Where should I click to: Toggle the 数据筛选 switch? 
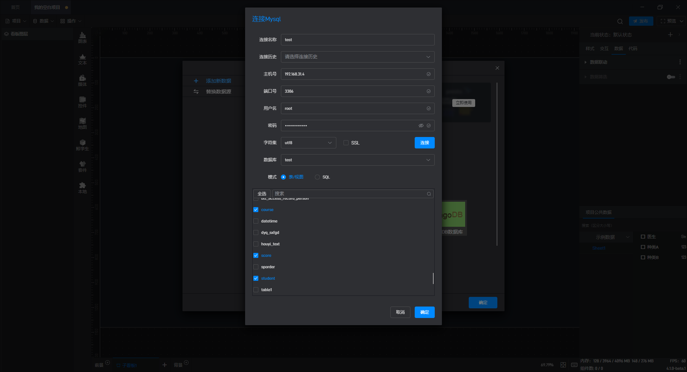click(x=671, y=77)
